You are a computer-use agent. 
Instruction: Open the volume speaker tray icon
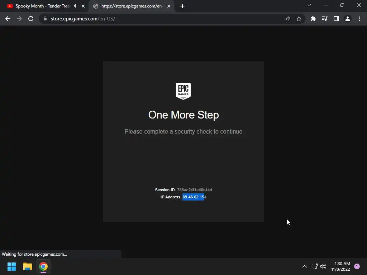click(x=323, y=266)
